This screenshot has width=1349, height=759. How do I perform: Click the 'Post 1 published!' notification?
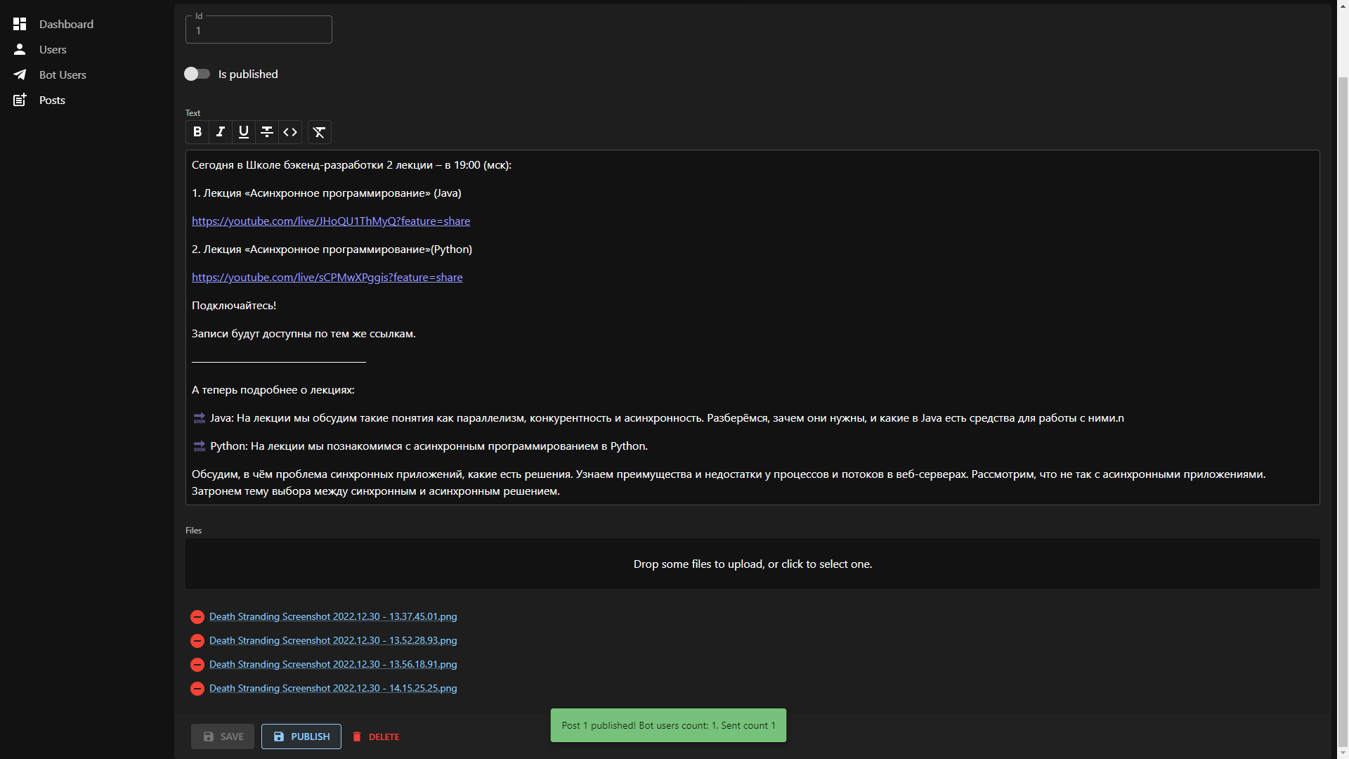668,725
